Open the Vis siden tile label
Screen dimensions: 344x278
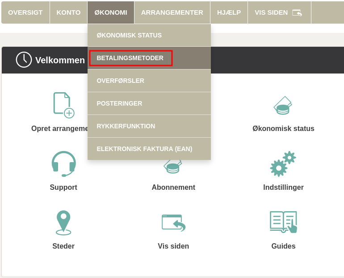[173, 246]
